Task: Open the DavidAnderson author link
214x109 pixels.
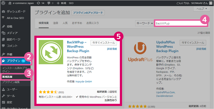Action: coord(165,96)
